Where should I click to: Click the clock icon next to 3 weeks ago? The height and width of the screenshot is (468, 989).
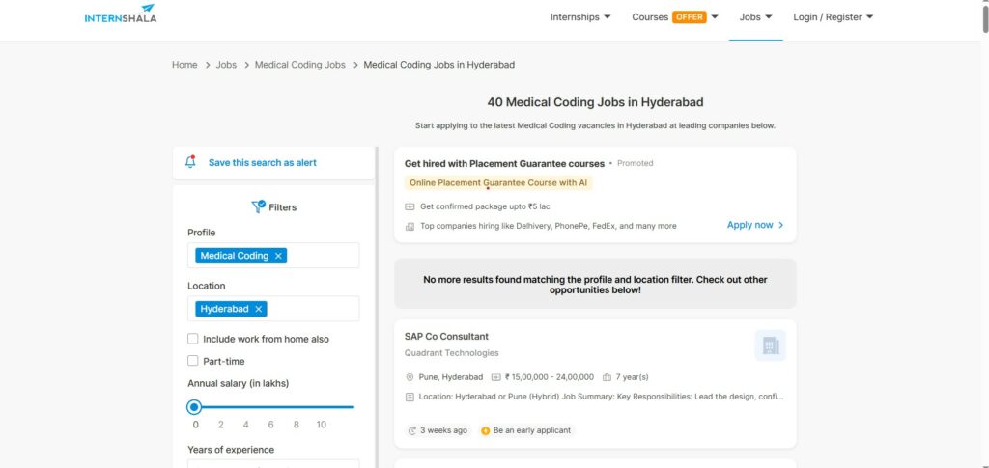[x=412, y=430]
